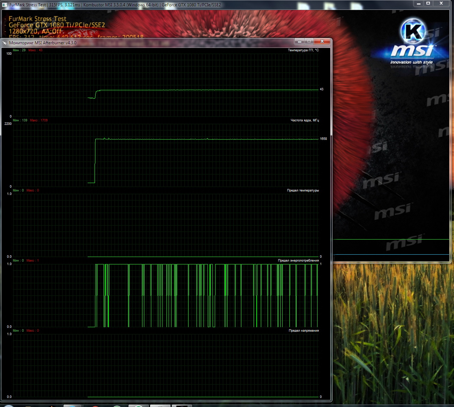Click the power limit graph plot area
This screenshot has height=407, width=454.
166,295
